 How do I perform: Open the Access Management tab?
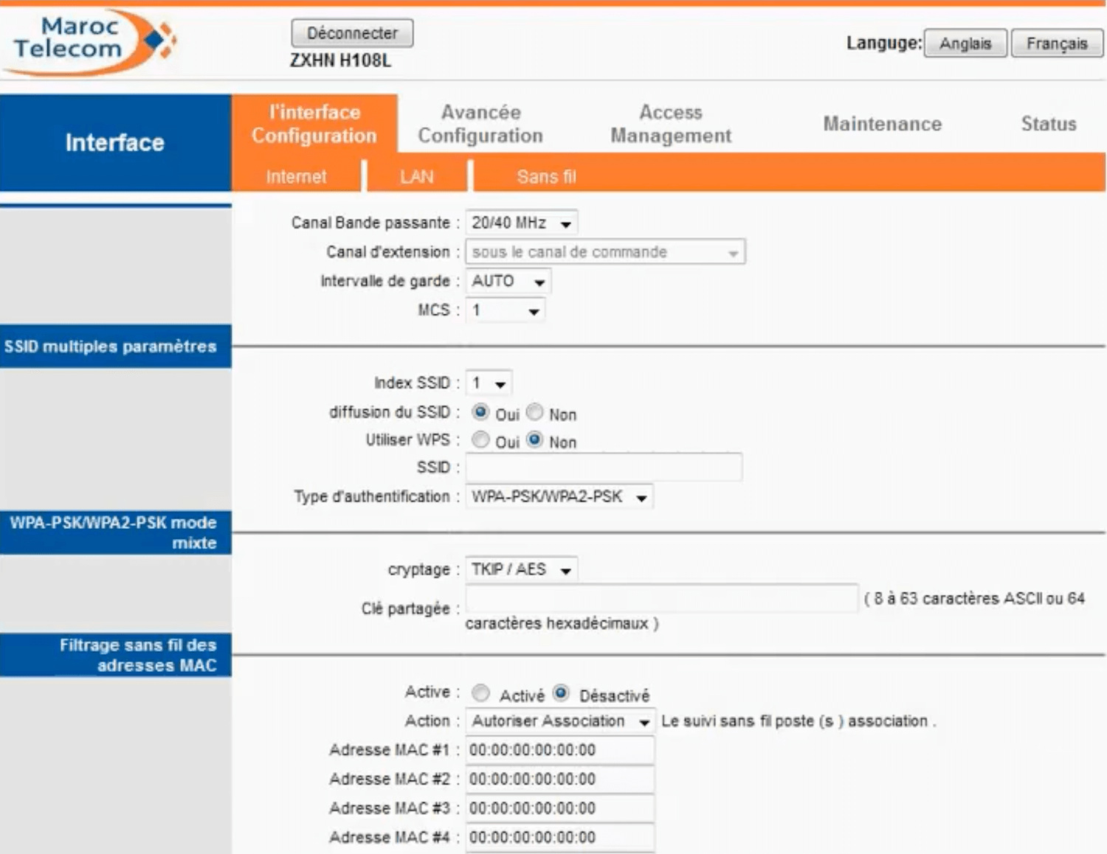point(670,124)
